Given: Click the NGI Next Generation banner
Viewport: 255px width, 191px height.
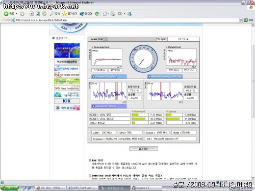Looking at the screenshot, I should click(67, 88).
